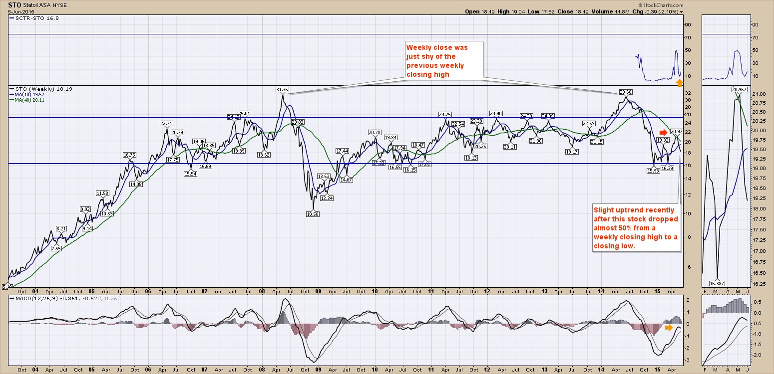This screenshot has width=774, height=374.
Task: Click the 11.58 price label
Action: [x=102, y=193]
